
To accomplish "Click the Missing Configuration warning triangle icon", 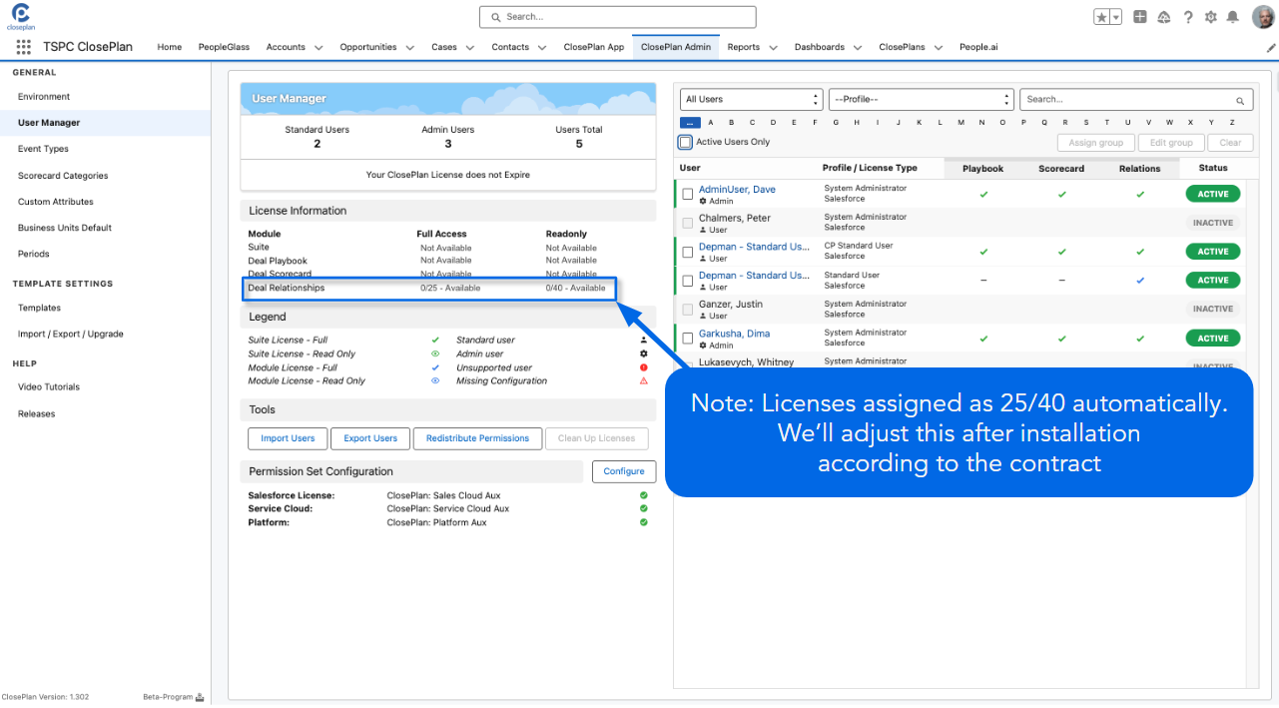I will (x=644, y=380).
